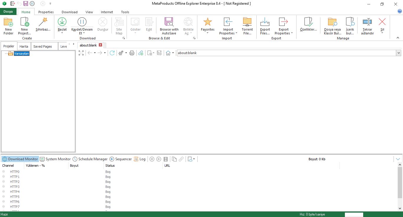Switch to the Harita panel tab

click(24, 46)
